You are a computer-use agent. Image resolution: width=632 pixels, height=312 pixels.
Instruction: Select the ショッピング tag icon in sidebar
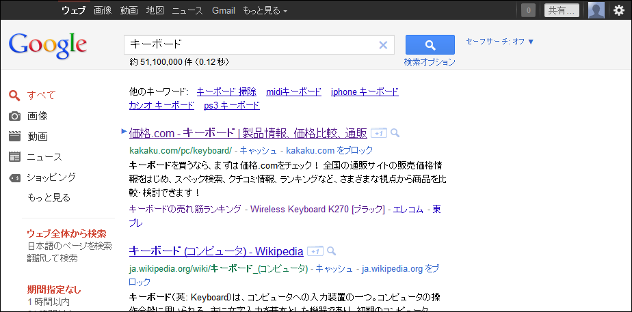(14, 178)
